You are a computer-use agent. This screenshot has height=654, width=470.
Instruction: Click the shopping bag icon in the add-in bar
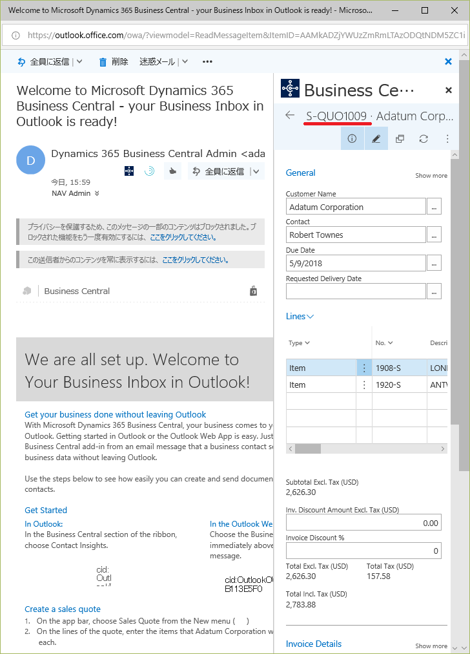[253, 291]
